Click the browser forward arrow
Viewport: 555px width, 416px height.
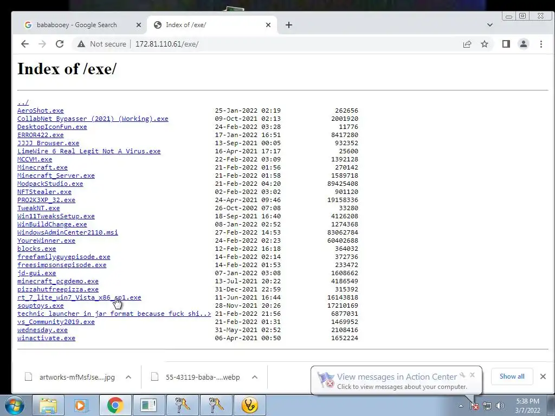tap(42, 44)
